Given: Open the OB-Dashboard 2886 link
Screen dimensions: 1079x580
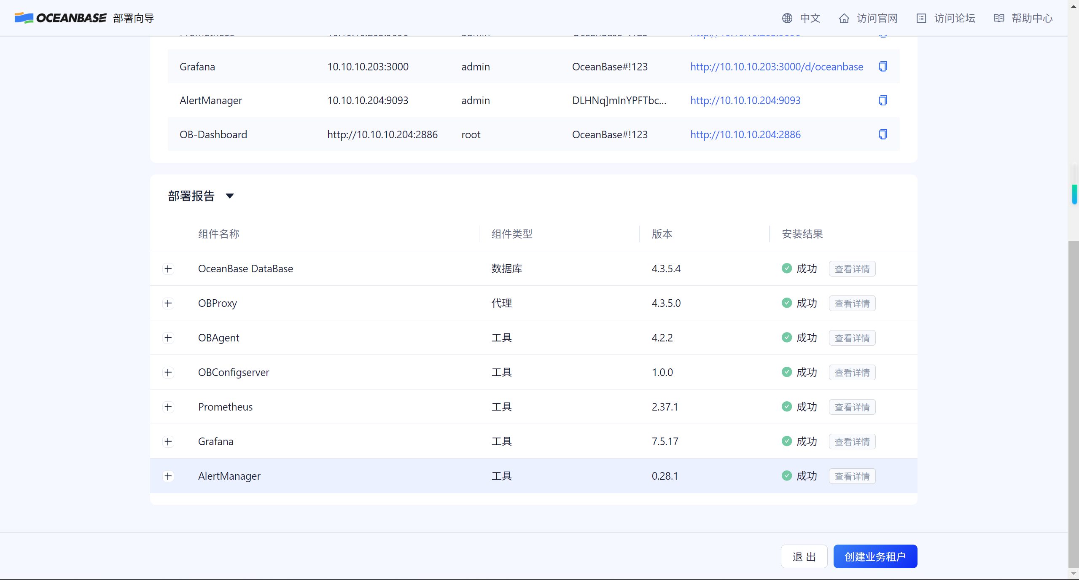Looking at the screenshot, I should point(745,134).
